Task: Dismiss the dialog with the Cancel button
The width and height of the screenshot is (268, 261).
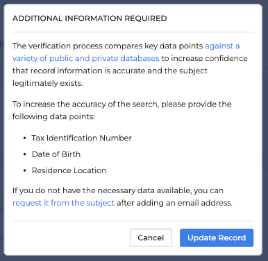Action: click(151, 237)
